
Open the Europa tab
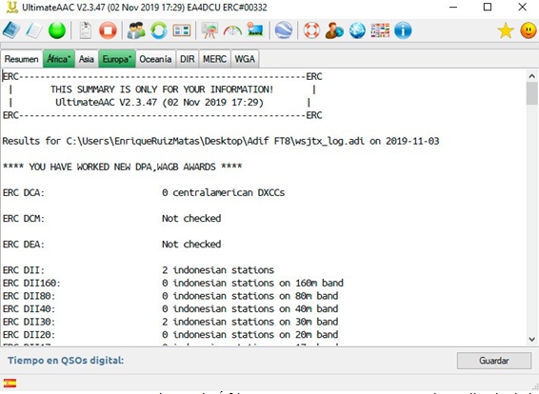pos(117,59)
